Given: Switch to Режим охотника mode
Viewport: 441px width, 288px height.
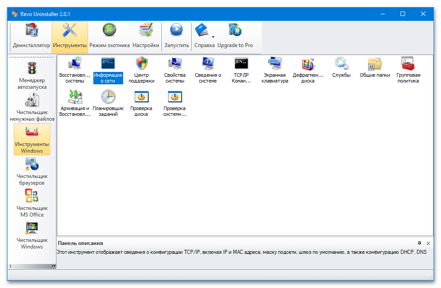Looking at the screenshot, I should point(109,36).
